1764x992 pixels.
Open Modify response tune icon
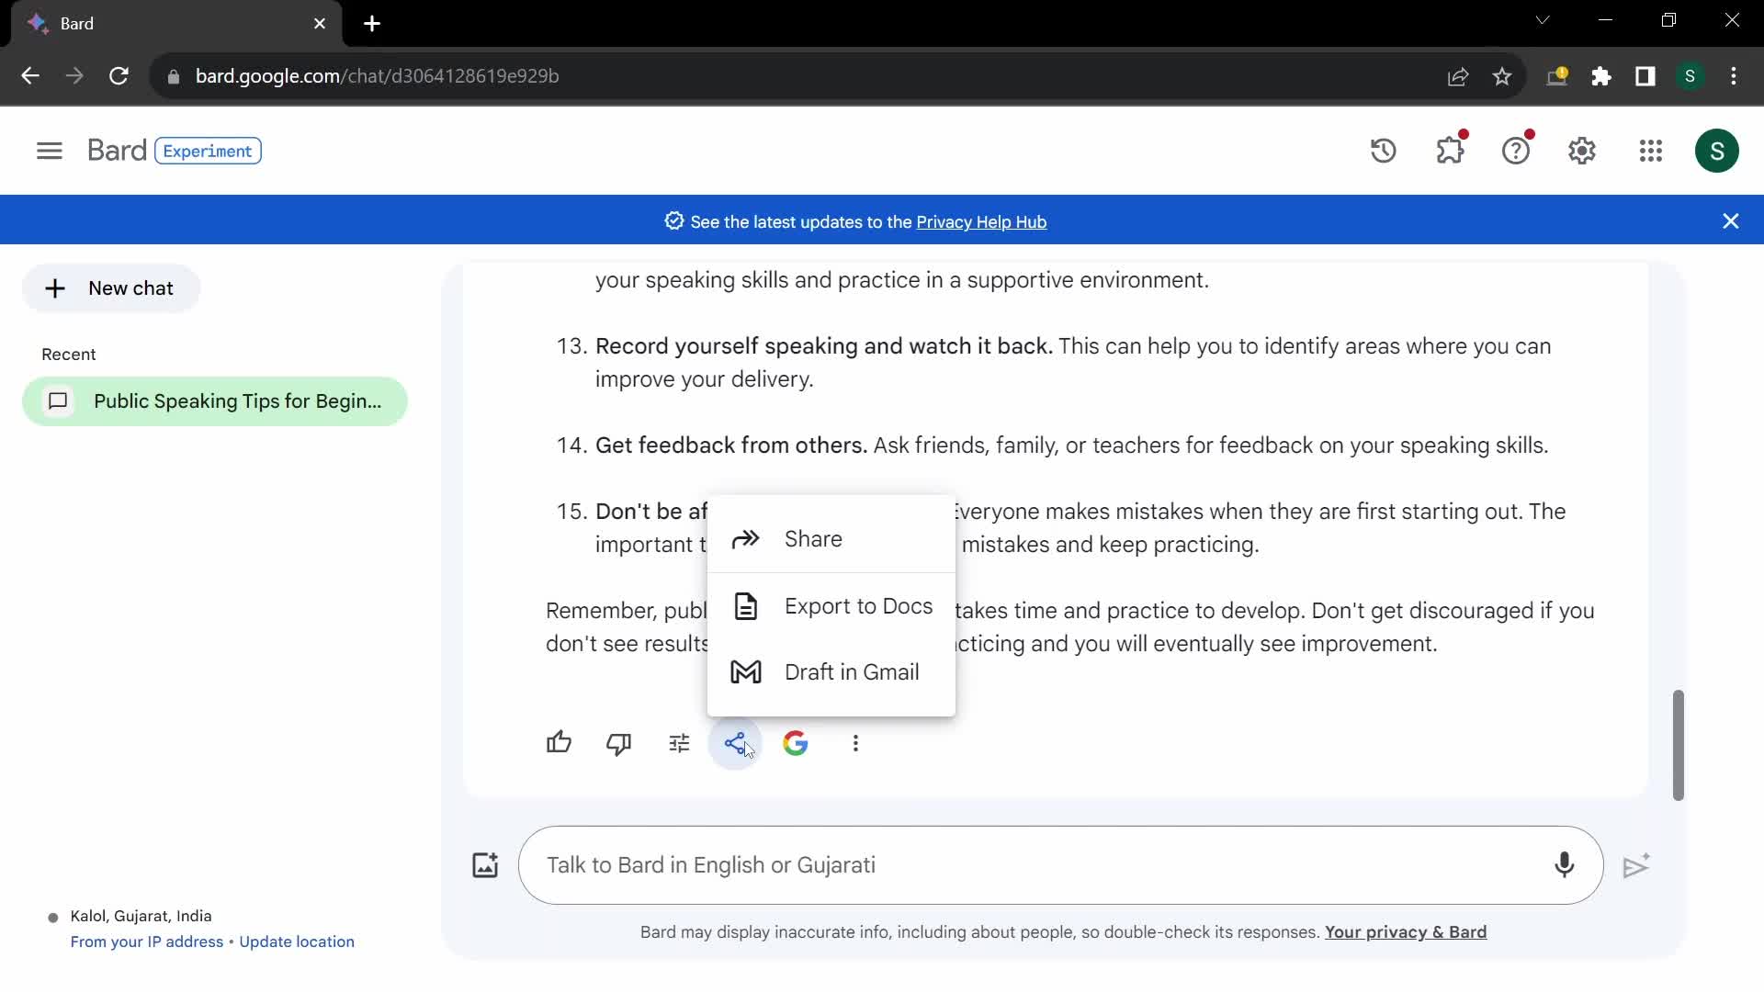(679, 743)
